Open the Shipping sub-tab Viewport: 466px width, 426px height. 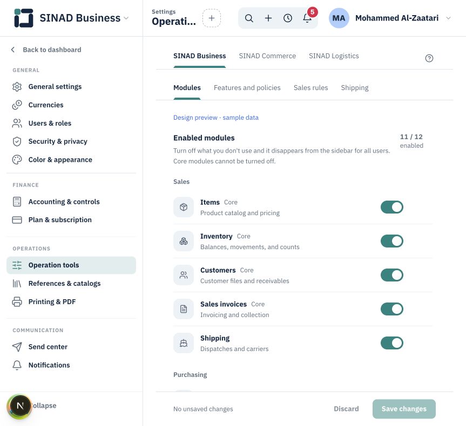355,87
